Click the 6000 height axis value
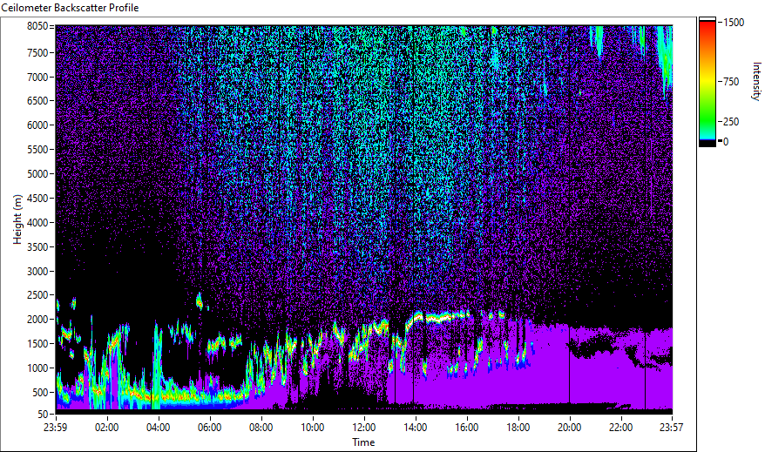 pyautogui.click(x=37, y=125)
